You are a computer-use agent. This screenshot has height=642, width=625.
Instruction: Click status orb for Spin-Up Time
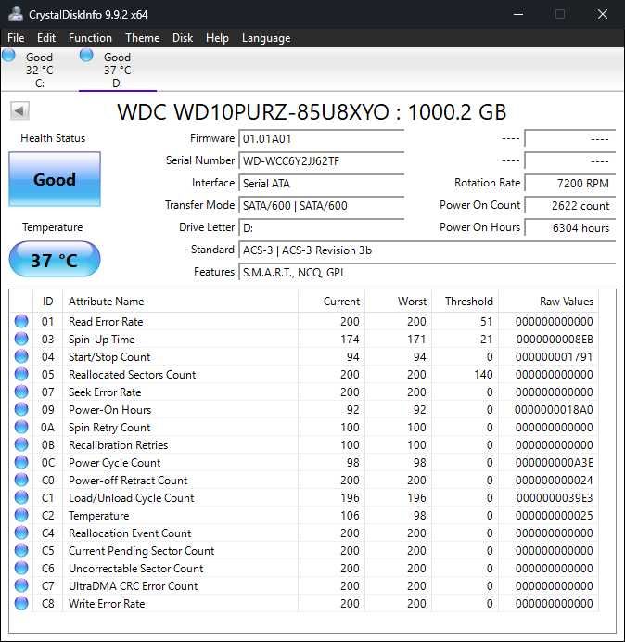21,339
